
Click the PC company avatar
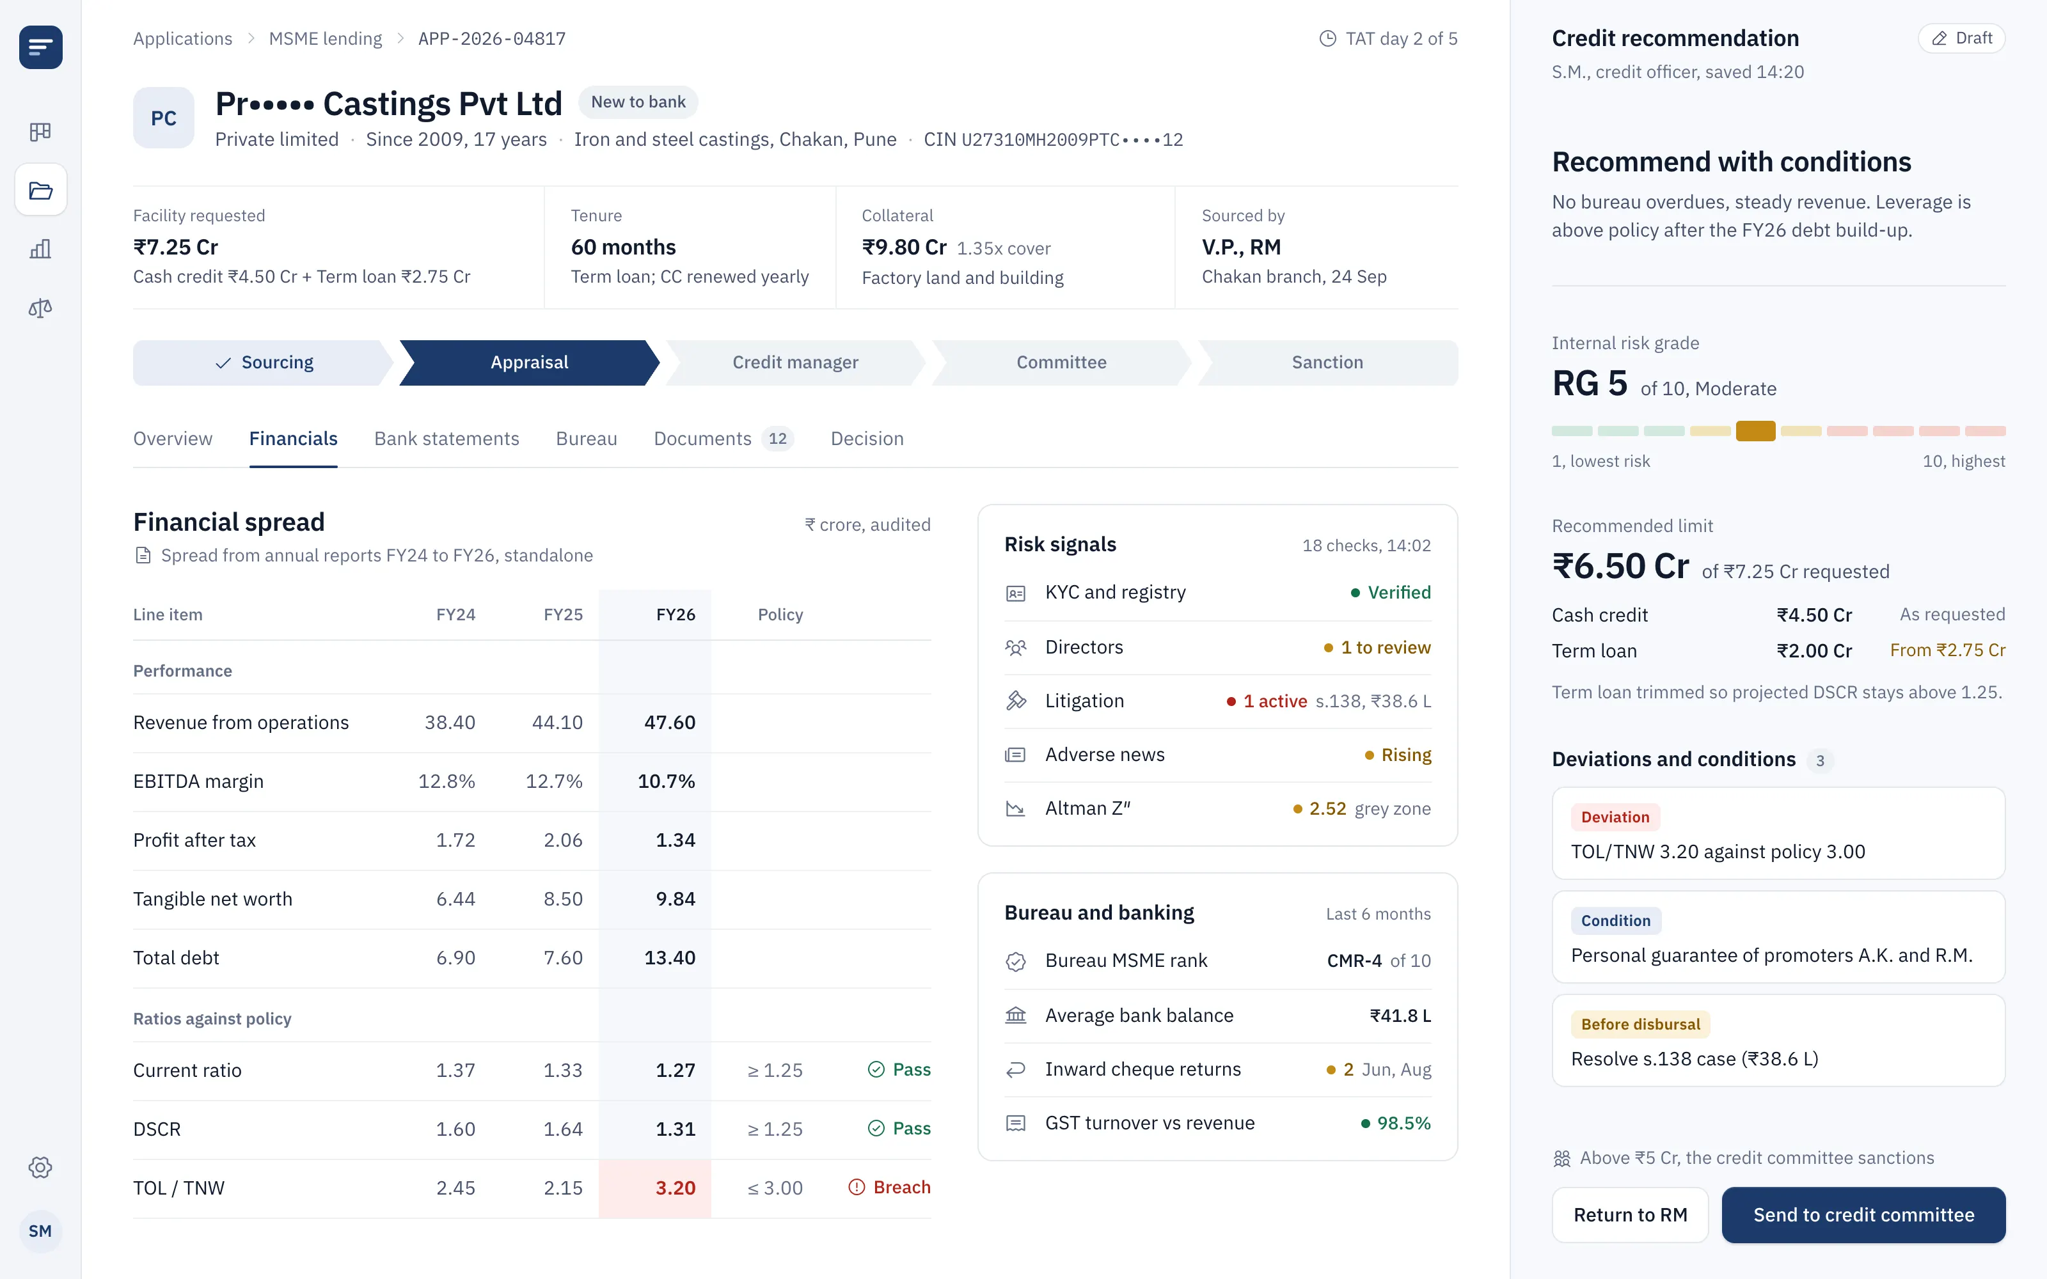pos(163,118)
